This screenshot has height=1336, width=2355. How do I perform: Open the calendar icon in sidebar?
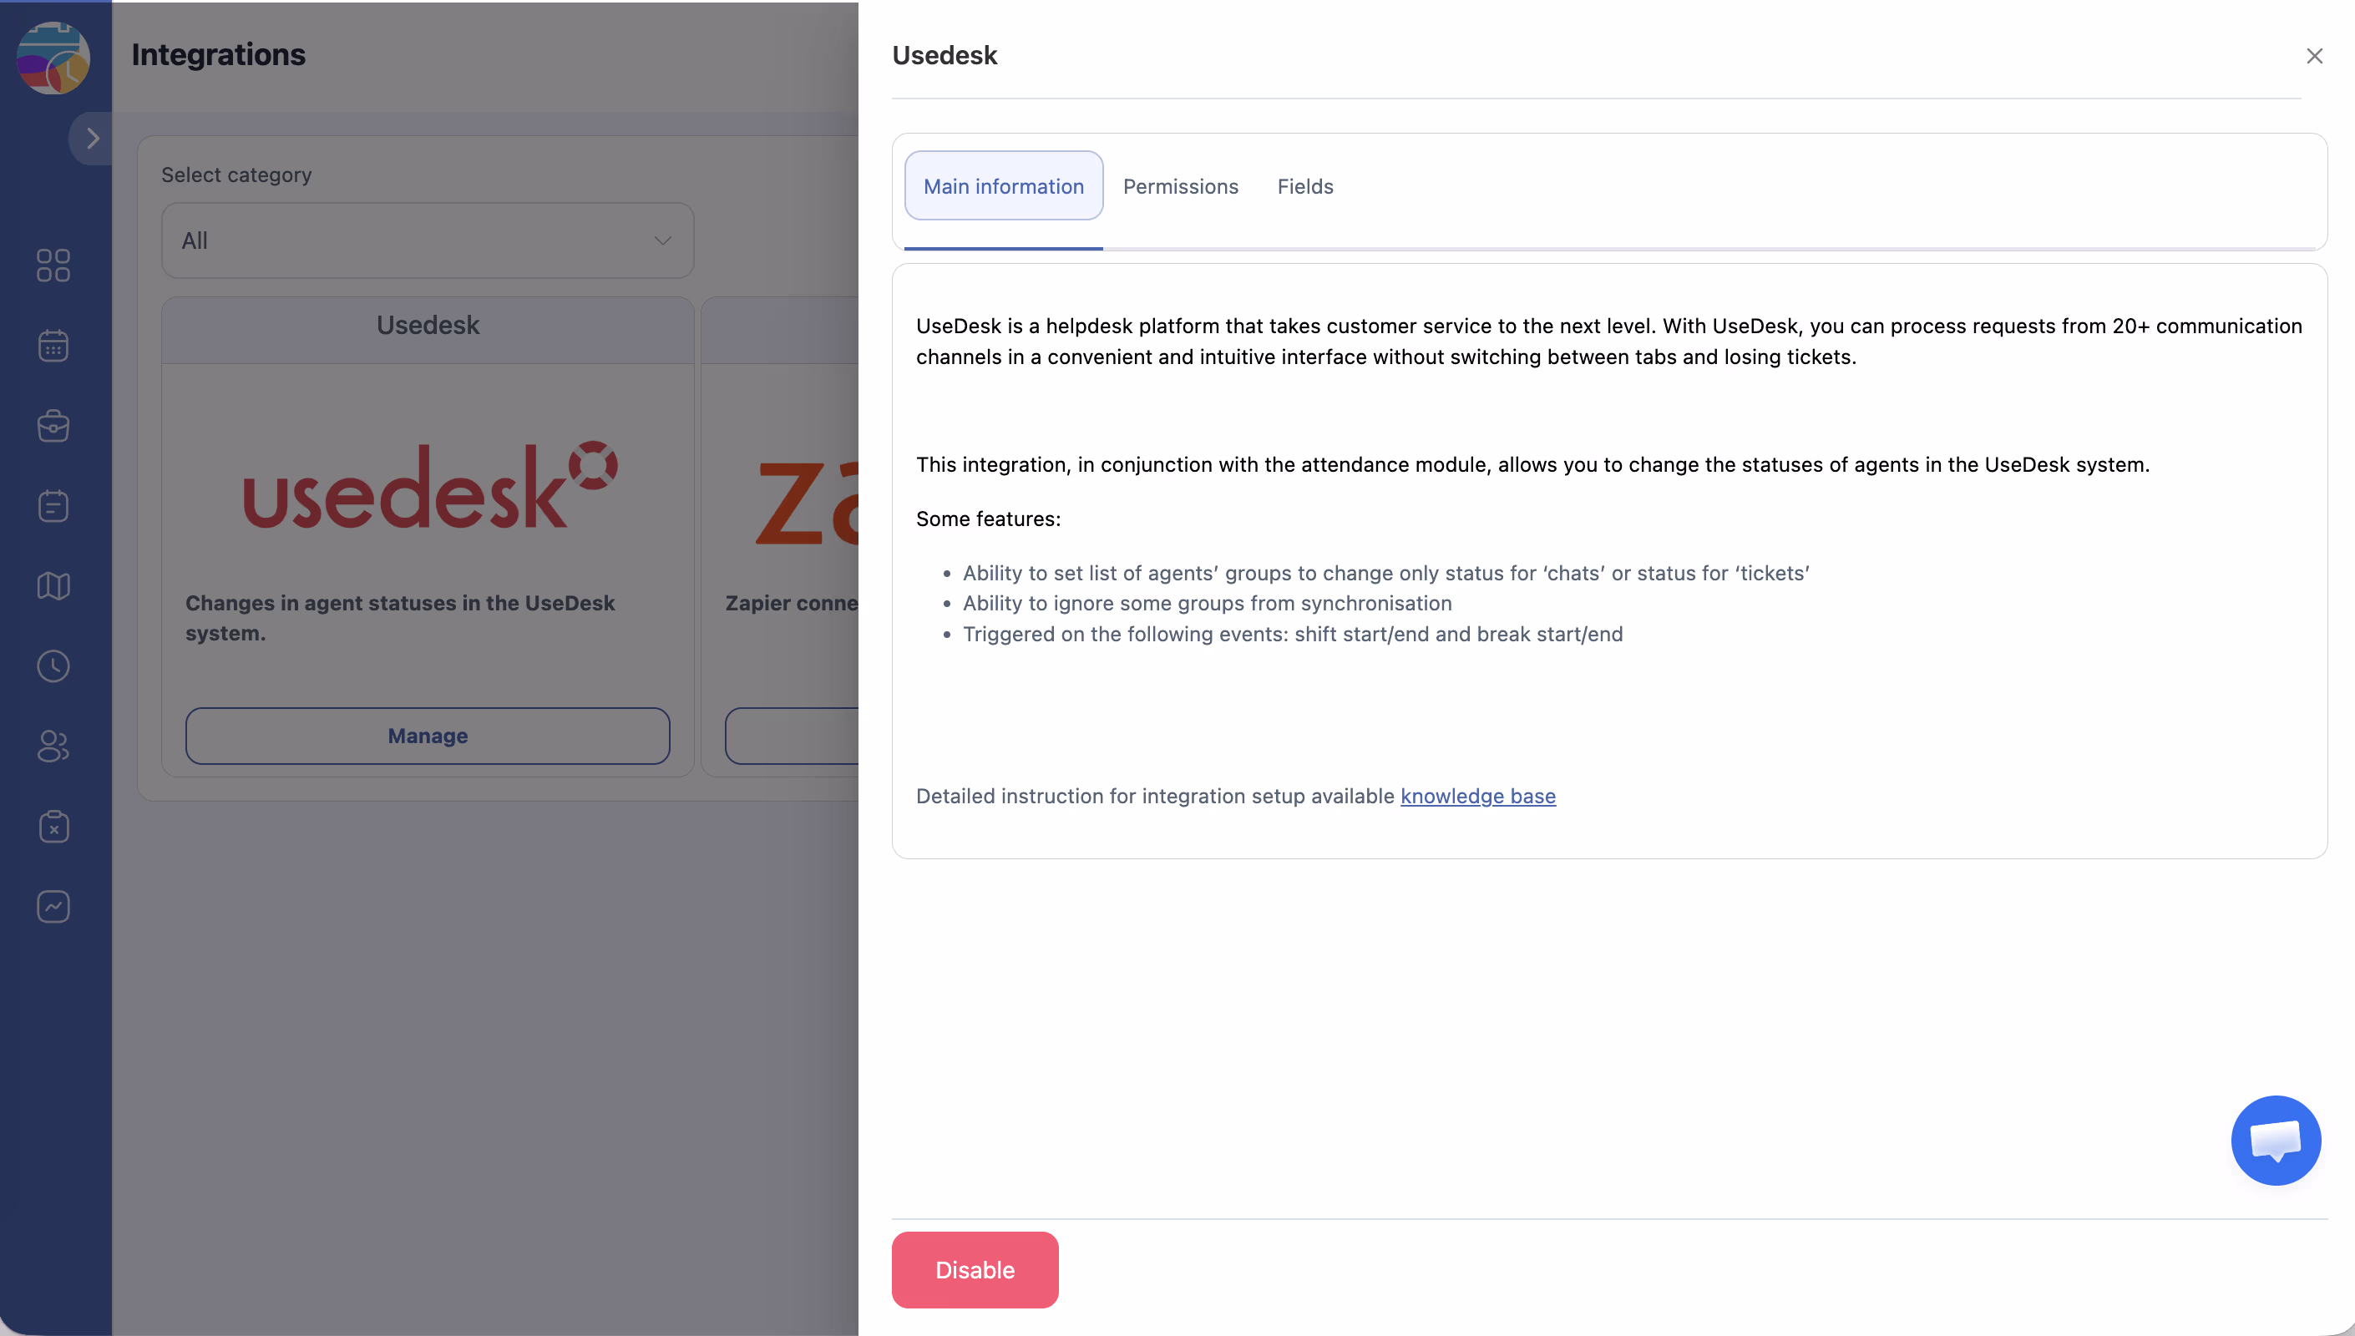pos(53,346)
